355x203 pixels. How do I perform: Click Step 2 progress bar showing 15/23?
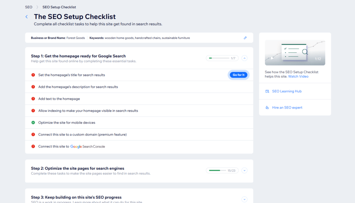click(x=222, y=170)
